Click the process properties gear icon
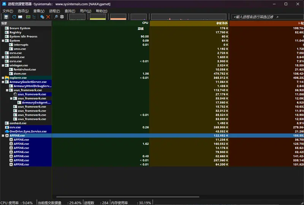This screenshot has height=205, width=304. [x=42, y=17]
